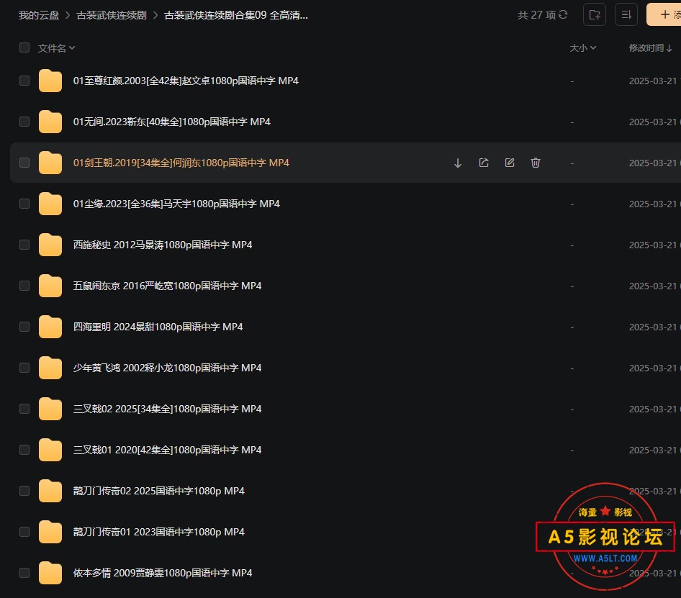The height and width of the screenshot is (598, 681).
Task: Click the folder icon of 四海重明 2024
Action: (50, 327)
